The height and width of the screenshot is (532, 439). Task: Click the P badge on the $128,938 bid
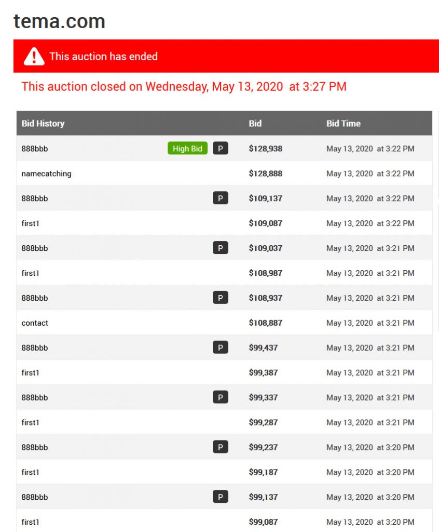(221, 148)
